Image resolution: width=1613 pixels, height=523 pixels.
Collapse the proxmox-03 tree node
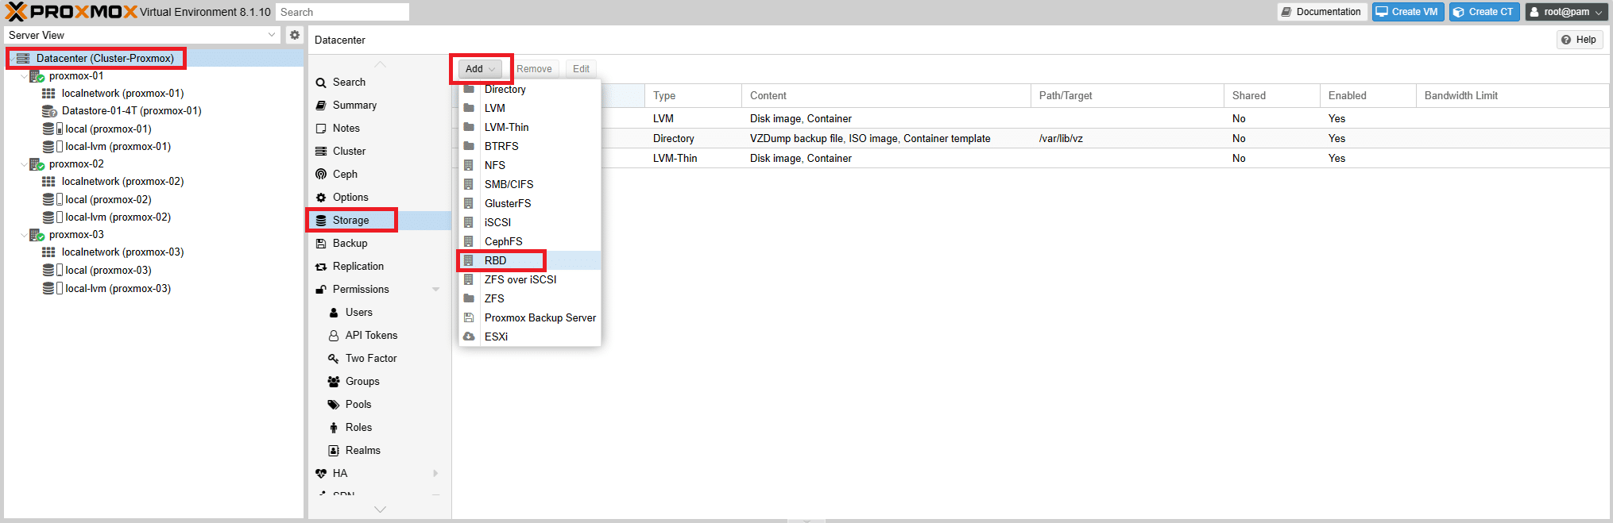pos(23,235)
